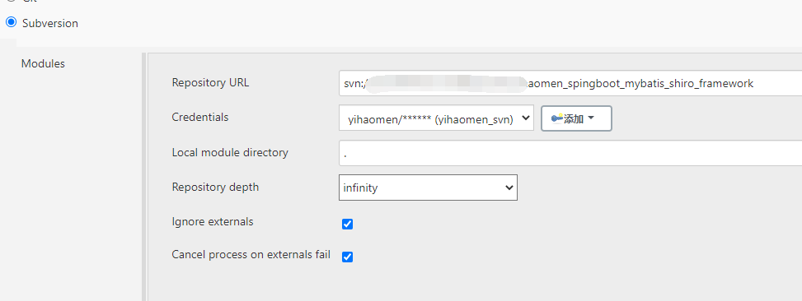Focus the Repository URL text field
802x301 pixels.
point(570,83)
